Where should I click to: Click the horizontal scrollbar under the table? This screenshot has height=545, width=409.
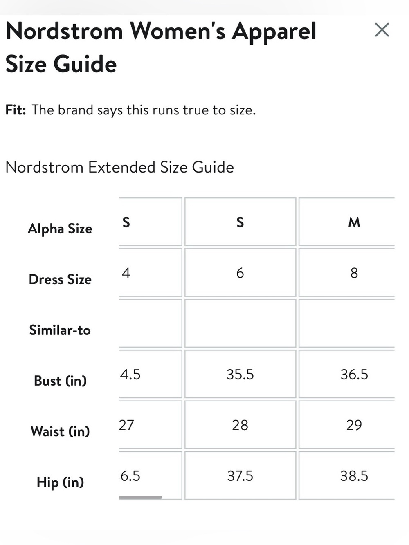click(x=140, y=497)
